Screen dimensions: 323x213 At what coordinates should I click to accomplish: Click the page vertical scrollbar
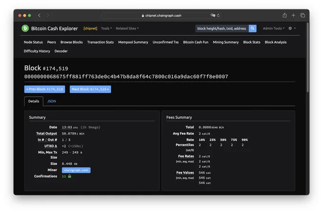[308, 58]
